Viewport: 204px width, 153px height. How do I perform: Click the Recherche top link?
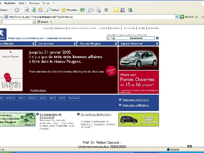(x=153, y=28)
